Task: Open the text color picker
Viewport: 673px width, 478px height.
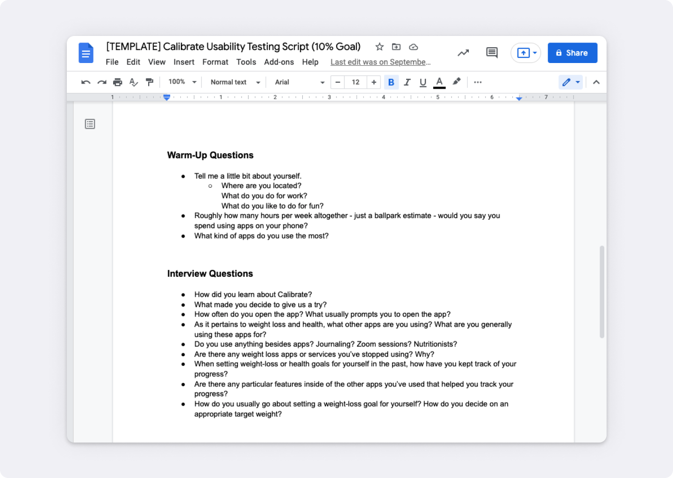Action: [x=439, y=82]
